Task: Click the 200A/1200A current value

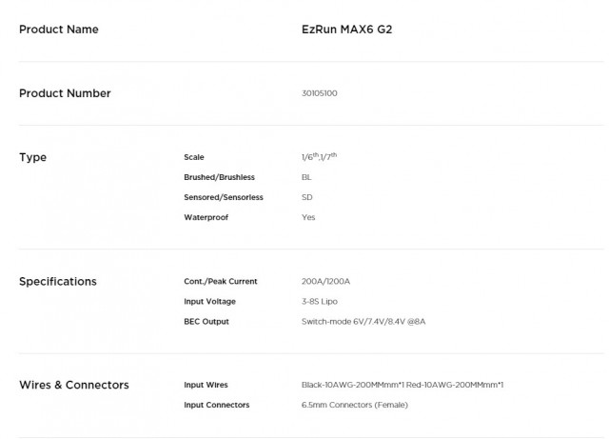Action: pyautogui.click(x=325, y=282)
